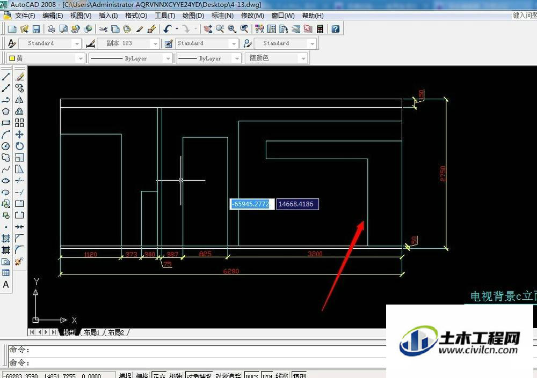Open the 编辑(E) menu
537x378 pixels.
[53, 16]
